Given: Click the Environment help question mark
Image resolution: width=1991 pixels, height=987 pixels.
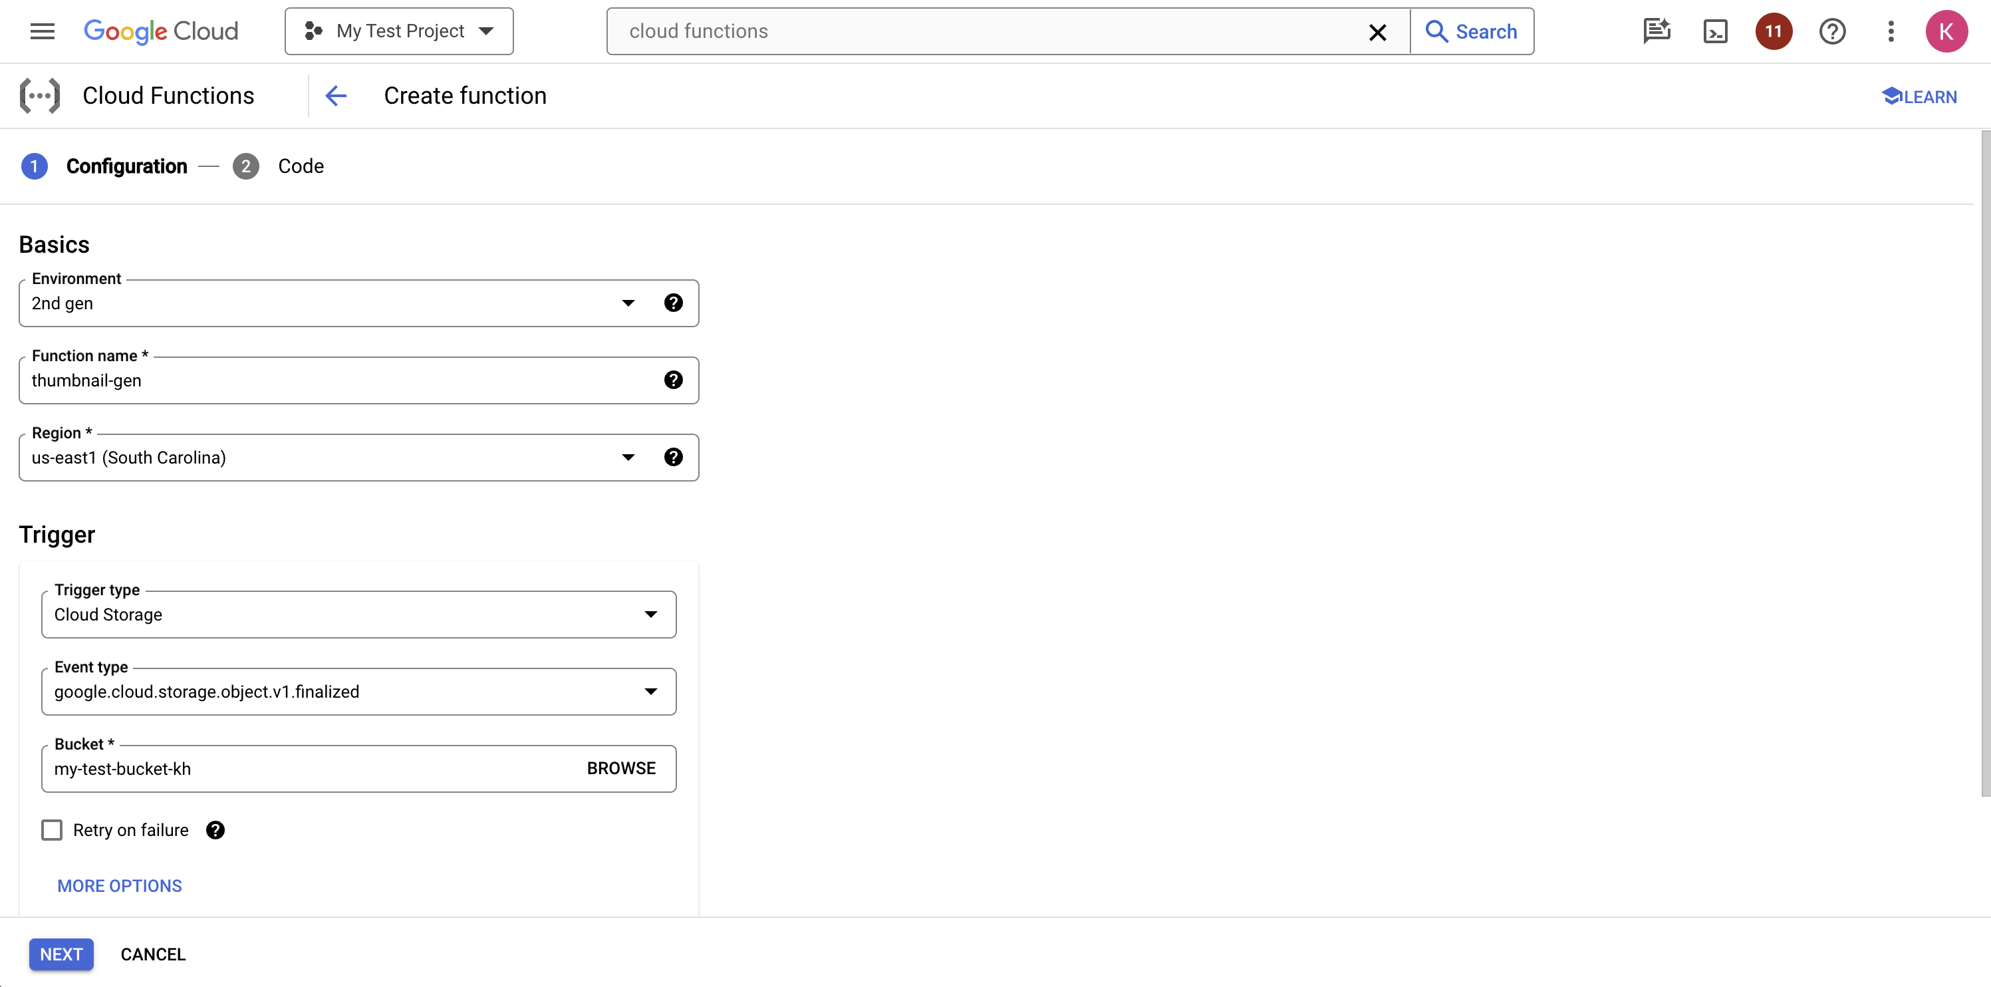Looking at the screenshot, I should 673,303.
